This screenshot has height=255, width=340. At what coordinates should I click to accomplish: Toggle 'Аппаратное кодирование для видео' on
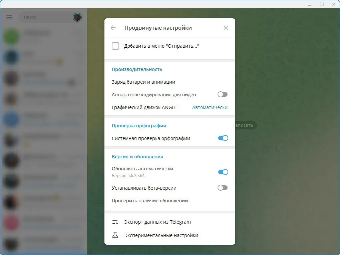coord(222,94)
